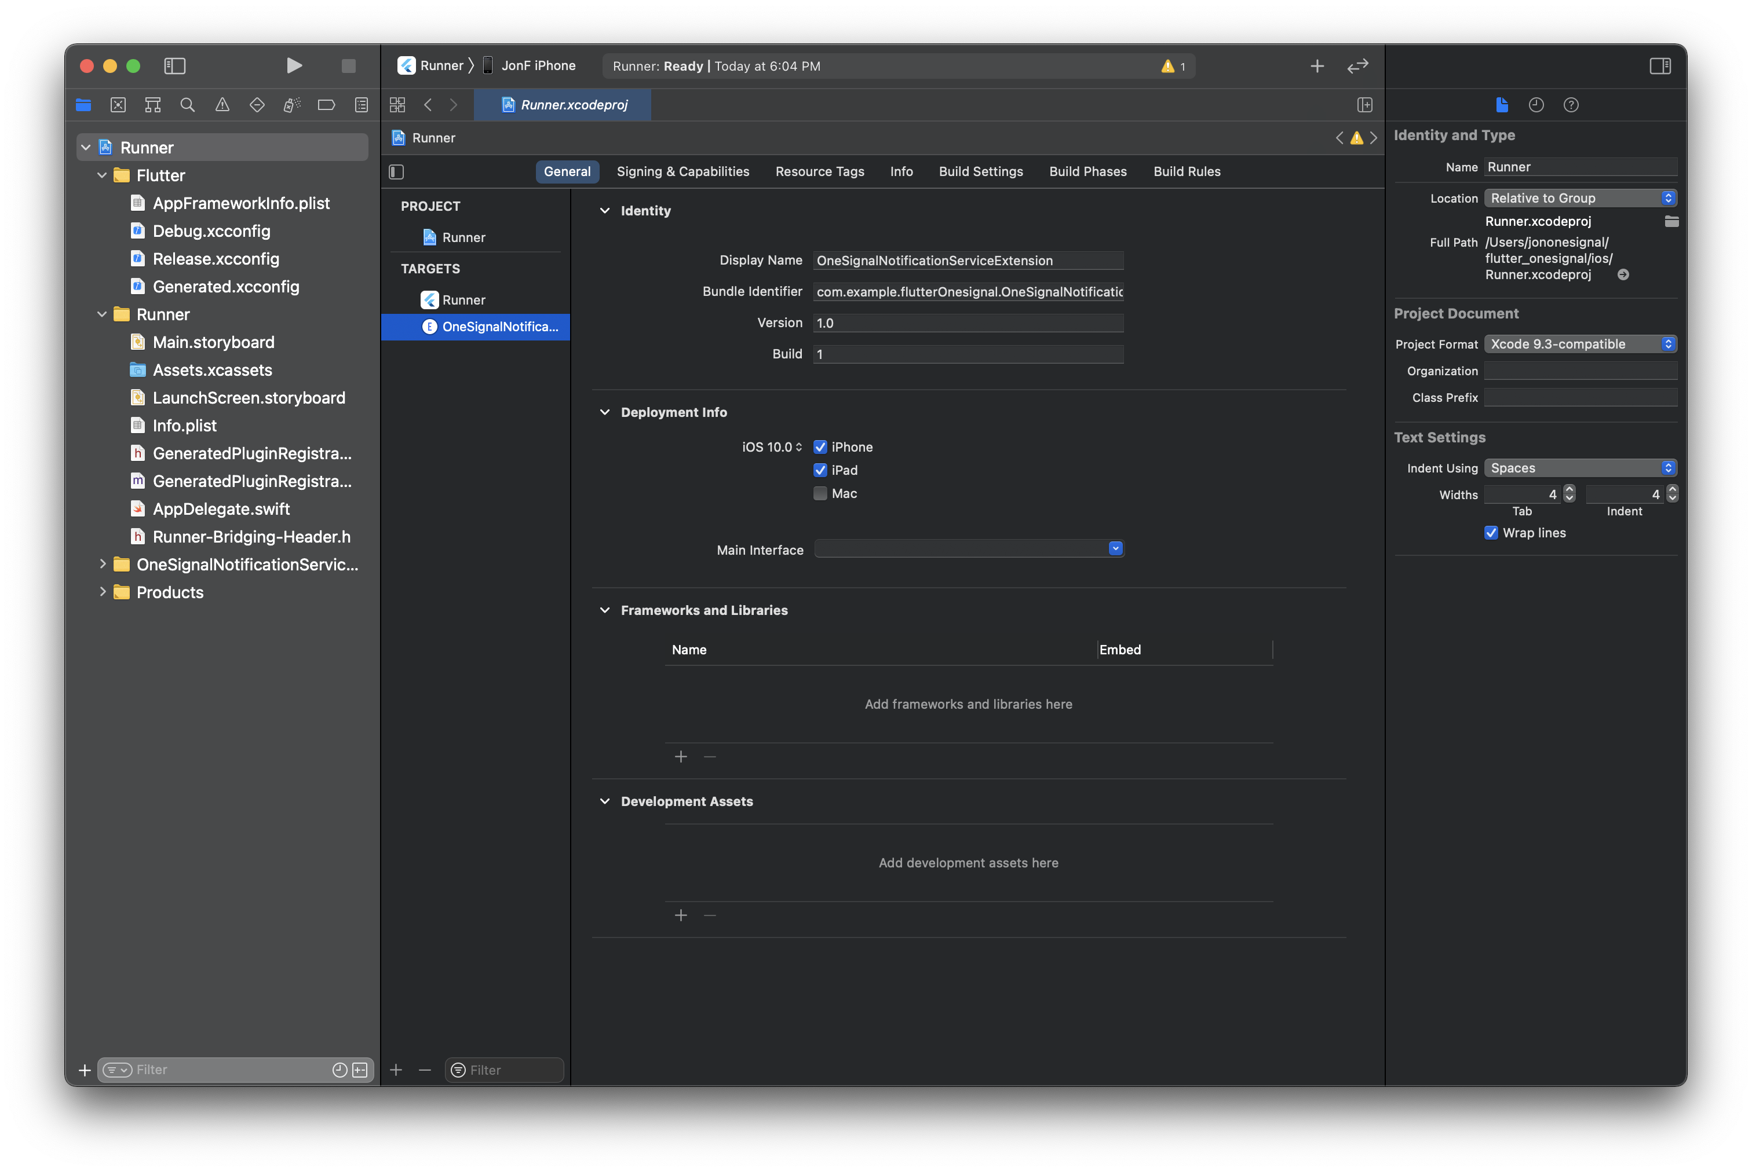
Task: Jump to next issue arrow
Action: [1374, 138]
